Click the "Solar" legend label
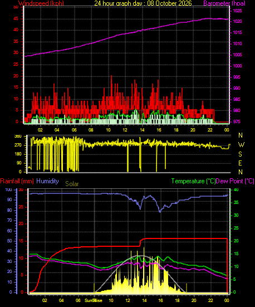This screenshot has height=307, width=255. tap(72, 184)
